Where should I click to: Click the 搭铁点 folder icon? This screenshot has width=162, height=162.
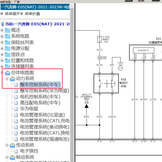click(8, 54)
